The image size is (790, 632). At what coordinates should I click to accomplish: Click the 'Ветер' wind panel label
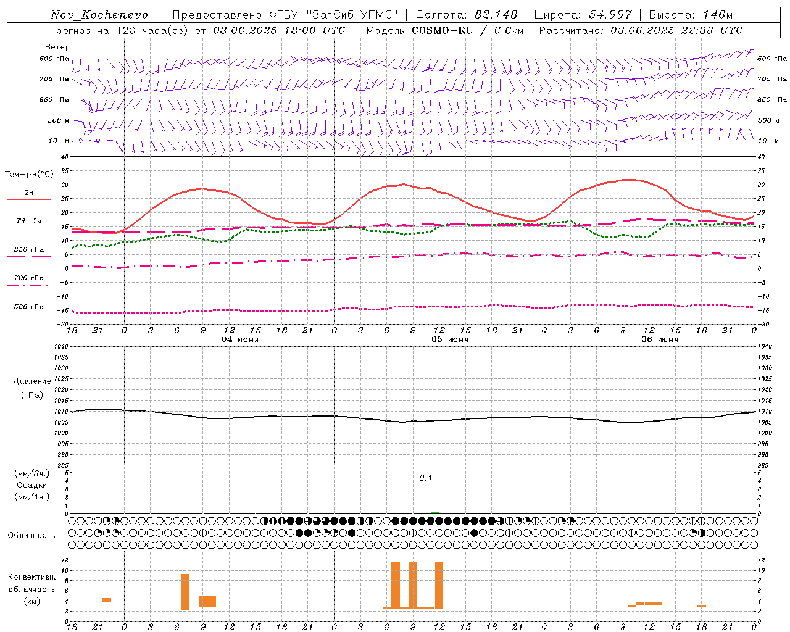point(57,47)
